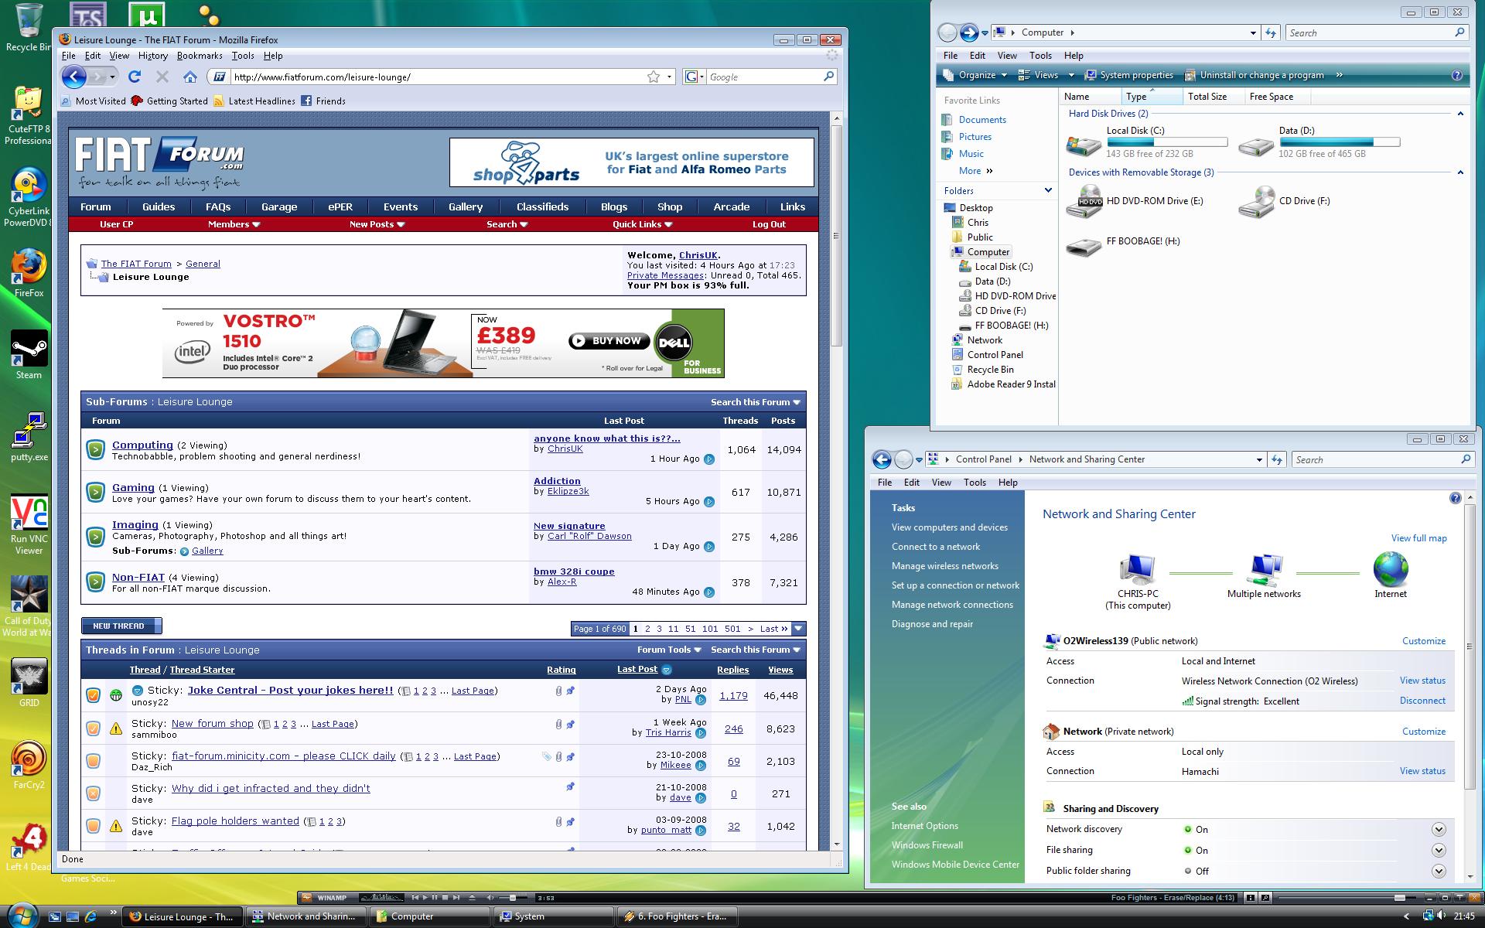Select Control Panel in Folders tree
This screenshot has width=1485, height=928.
[x=995, y=355]
